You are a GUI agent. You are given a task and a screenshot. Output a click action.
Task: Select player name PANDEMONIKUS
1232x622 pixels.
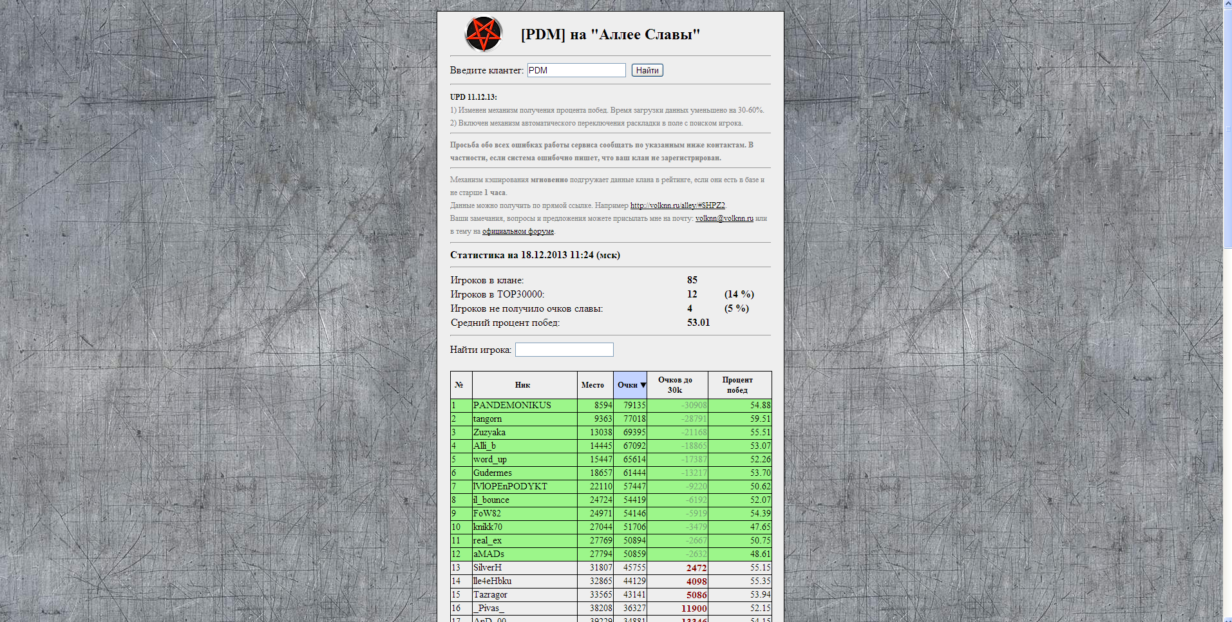tap(512, 406)
